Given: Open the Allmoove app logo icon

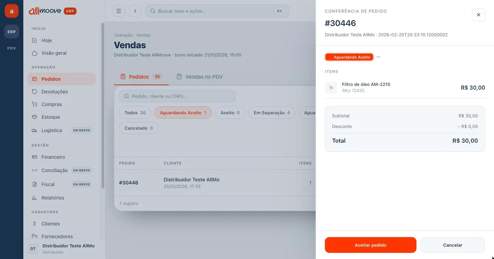Looking at the screenshot, I should [x=12, y=11].
